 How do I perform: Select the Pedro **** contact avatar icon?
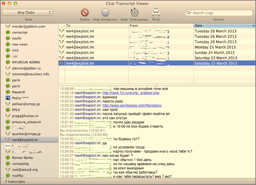click(8, 98)
